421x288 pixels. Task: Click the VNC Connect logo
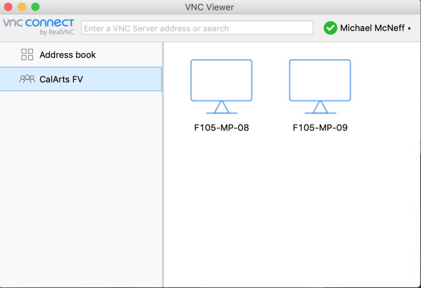pos(38,23)
